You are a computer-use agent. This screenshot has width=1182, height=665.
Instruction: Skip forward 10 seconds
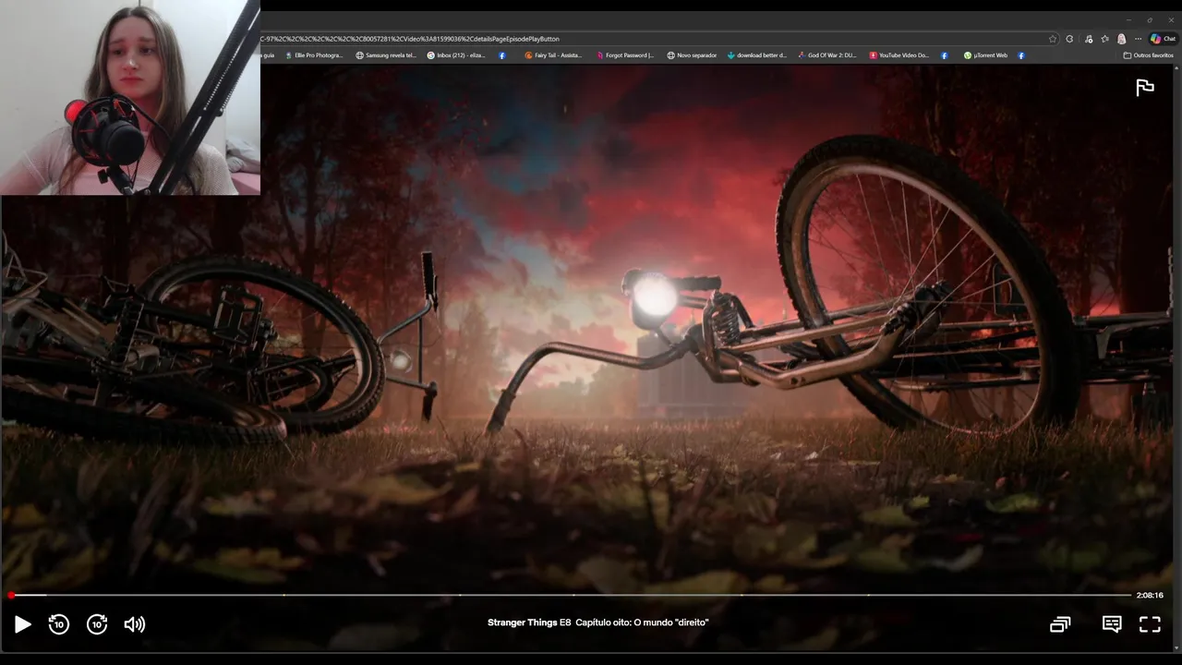point(97,624)
